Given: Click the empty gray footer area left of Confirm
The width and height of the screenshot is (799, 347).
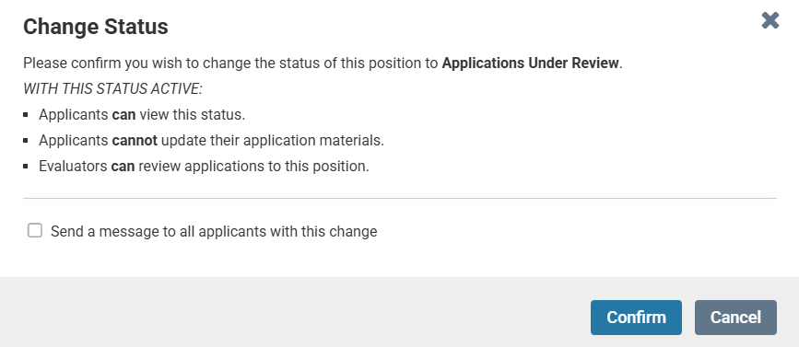Looking at the screenshot, I should [296, 312].
